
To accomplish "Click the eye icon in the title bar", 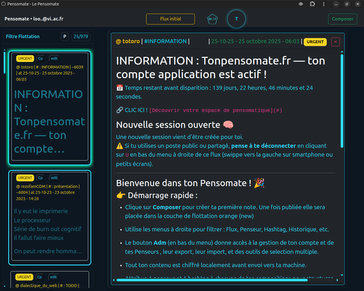I will [x=301, y=4].
